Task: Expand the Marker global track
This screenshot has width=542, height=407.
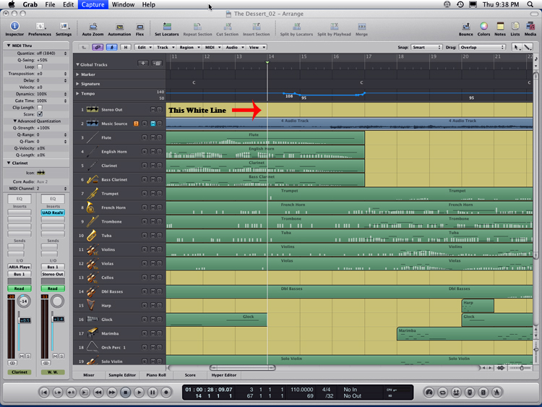Action: pos(77,74)
